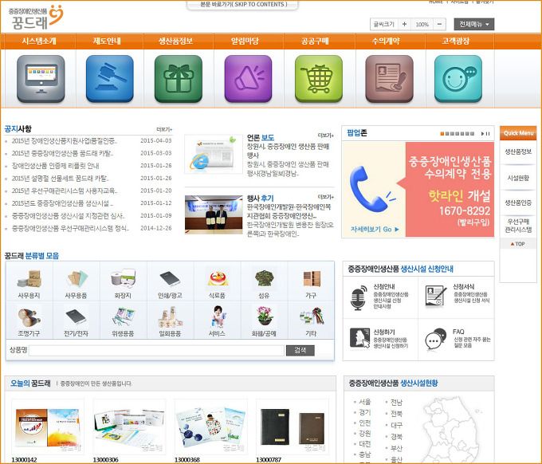
Task: Open the 공공구매 menu
Action: pos(315,41)
